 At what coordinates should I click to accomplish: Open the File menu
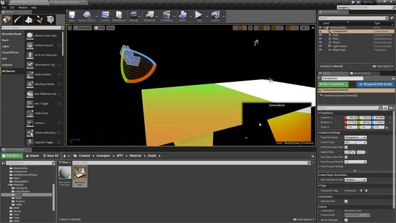click(x=4, y=7)
